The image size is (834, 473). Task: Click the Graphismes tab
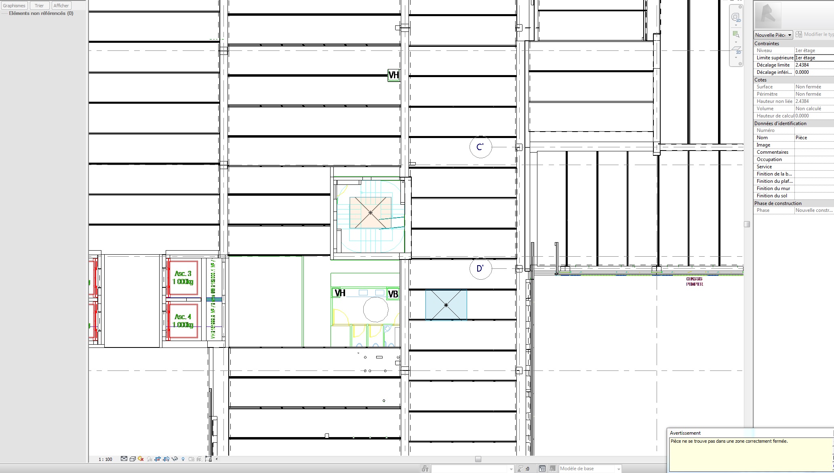tap(14, 6)
